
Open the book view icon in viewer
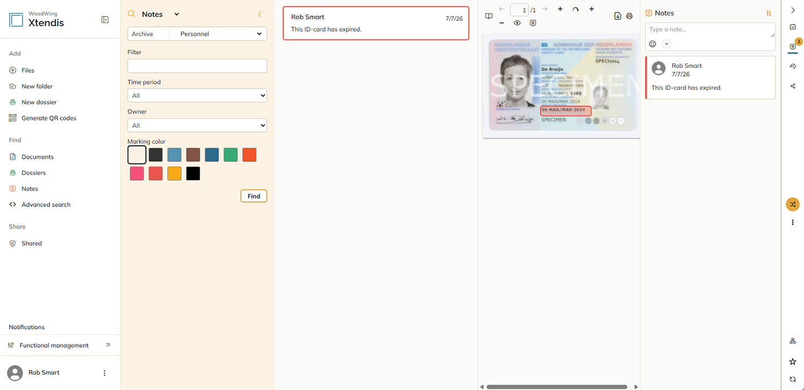[489, 16]
